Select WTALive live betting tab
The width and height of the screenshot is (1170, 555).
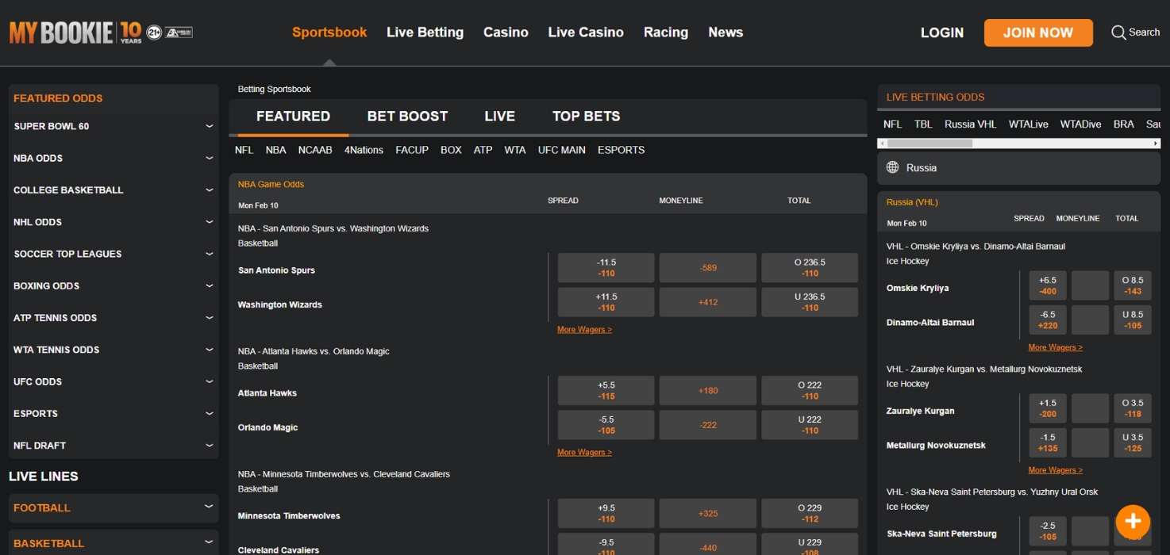tap(1028, 124)
